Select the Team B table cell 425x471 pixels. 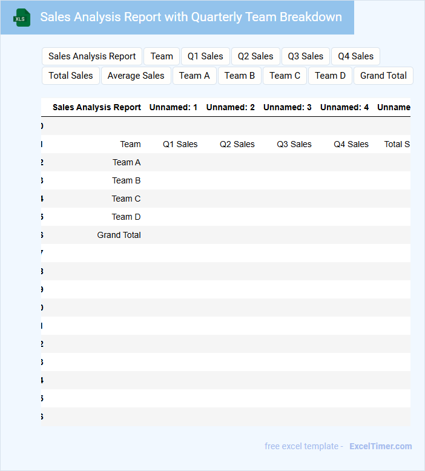[x=126, y=180]
